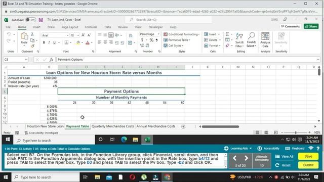The height and width of the screenshot is (182, 324).
Task: Switch to Page Break Preview view icon
Action: [x=275, y=132]
